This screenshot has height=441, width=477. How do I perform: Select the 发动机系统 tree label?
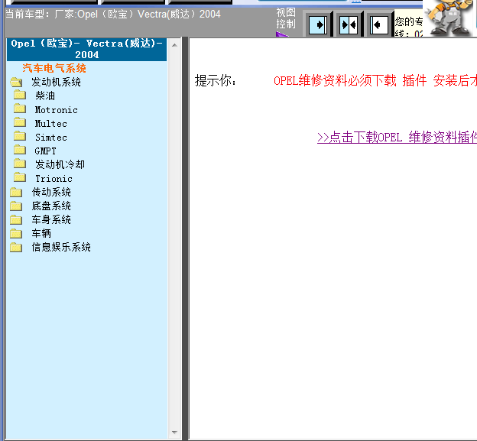point(57,82)
